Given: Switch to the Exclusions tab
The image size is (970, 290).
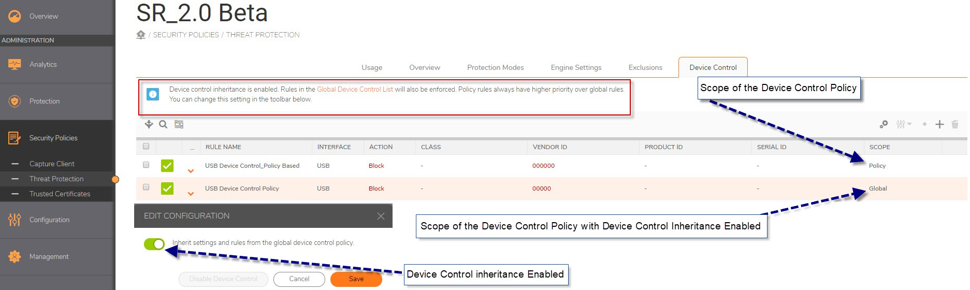Looking at the screenshot, I should pos(645,67).
